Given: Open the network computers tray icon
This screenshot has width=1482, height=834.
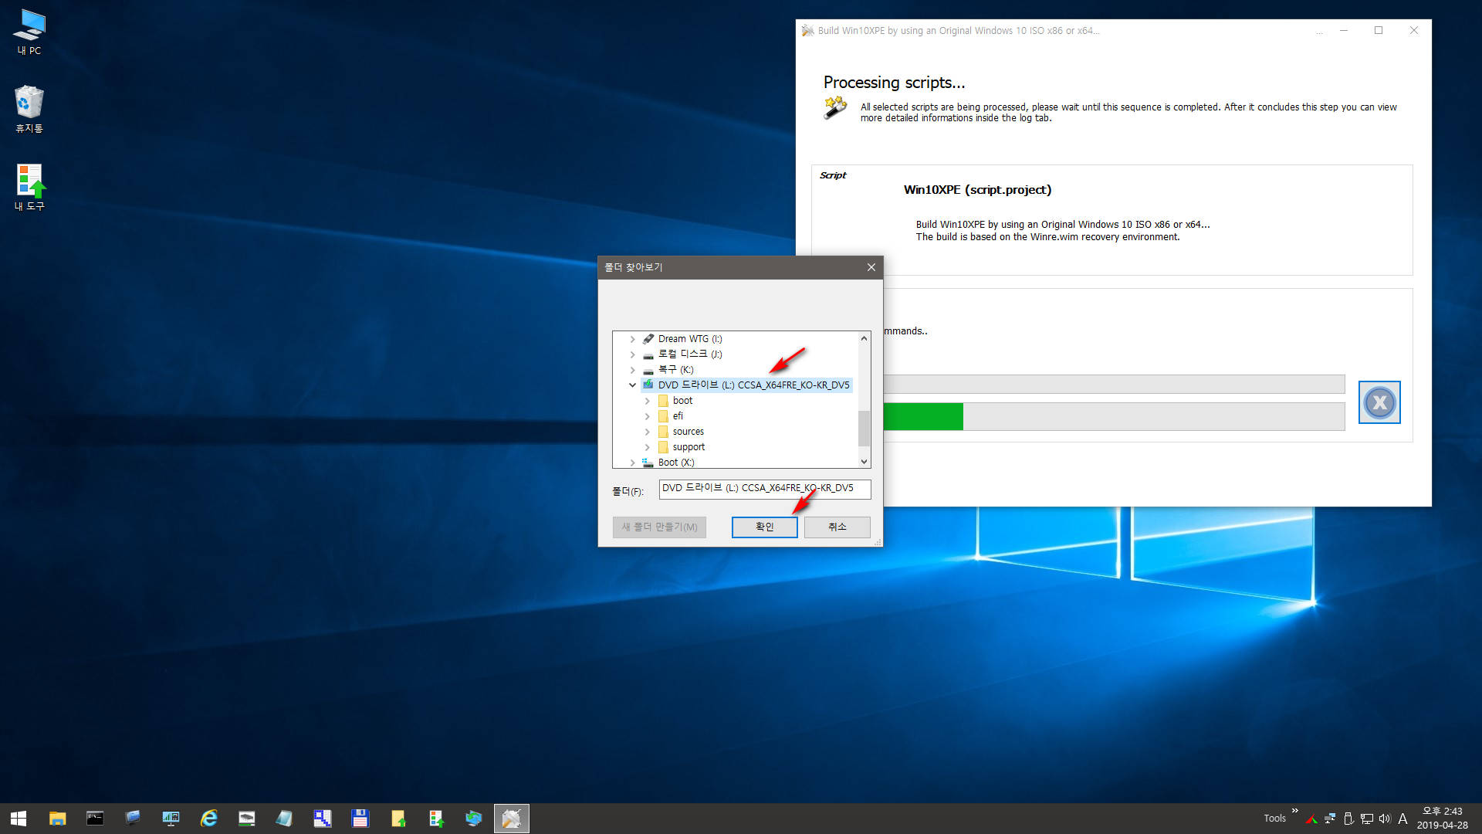Looking at the screenshot, I should [x=1330, y=819].
